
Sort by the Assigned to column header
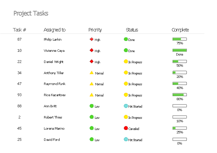[x=55, y=30]
